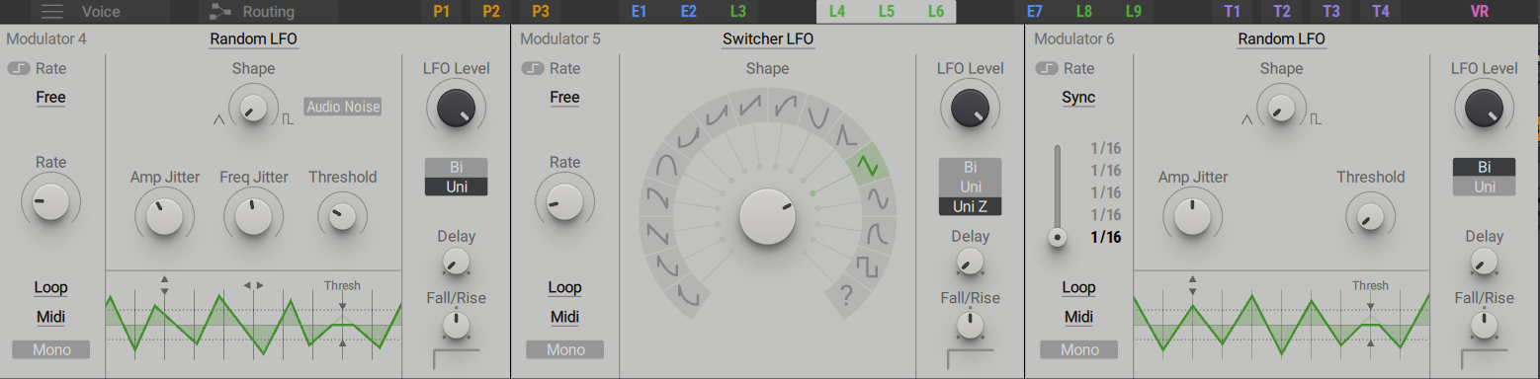
Task: Click Modulator 5 Fall/Rise curve shape icon
Action: [x=971, y=358]
